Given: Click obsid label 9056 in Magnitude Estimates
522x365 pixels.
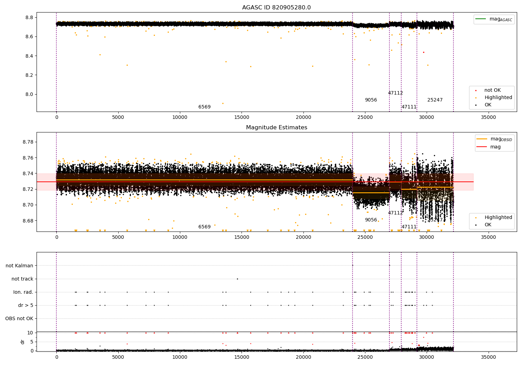Looking at the screenshot, I should click(371, 220).
